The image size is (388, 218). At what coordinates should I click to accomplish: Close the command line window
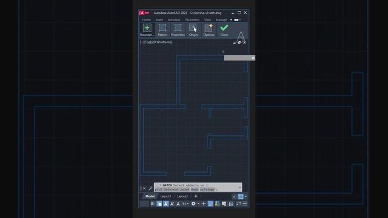(144, 188)
